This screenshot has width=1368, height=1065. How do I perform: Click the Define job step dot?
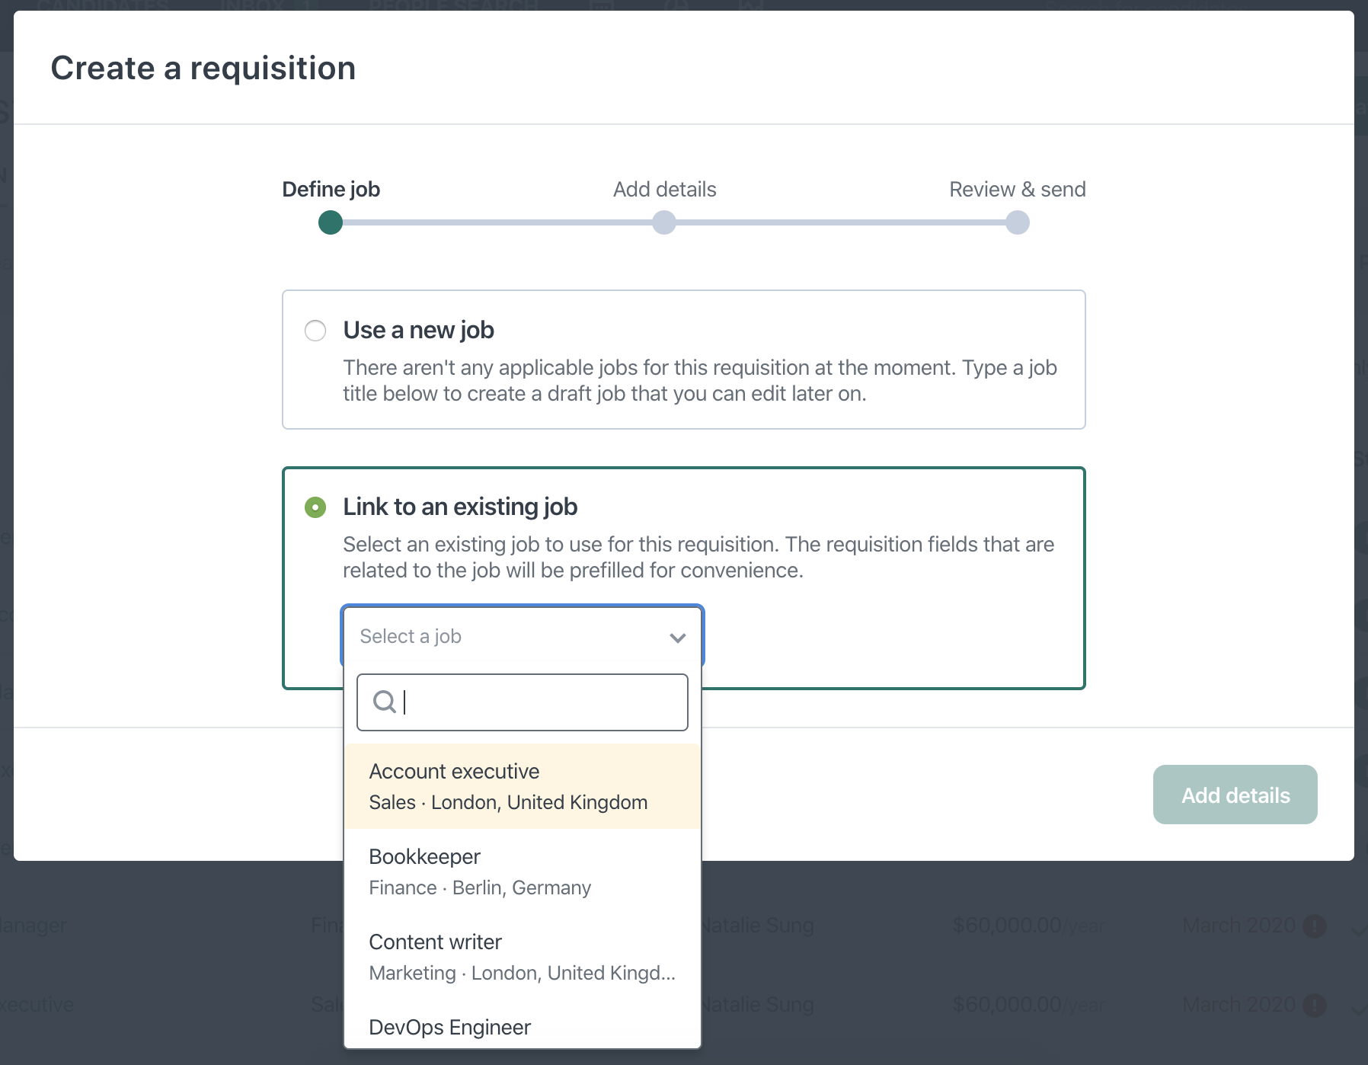(331, 222)
